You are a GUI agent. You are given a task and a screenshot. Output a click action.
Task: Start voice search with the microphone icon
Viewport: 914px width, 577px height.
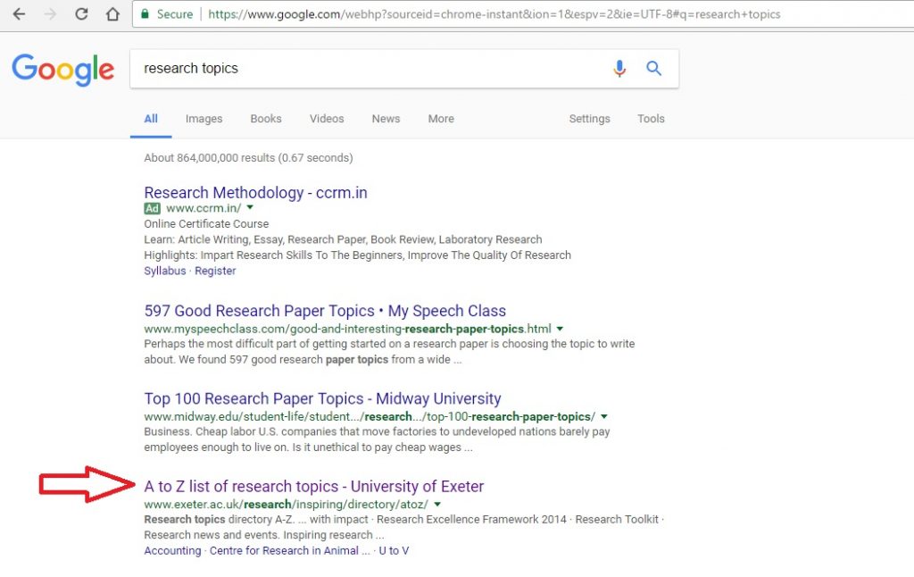[619, 68]
